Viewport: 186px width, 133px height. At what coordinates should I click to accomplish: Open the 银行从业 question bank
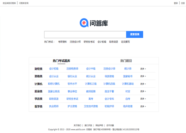72,76
